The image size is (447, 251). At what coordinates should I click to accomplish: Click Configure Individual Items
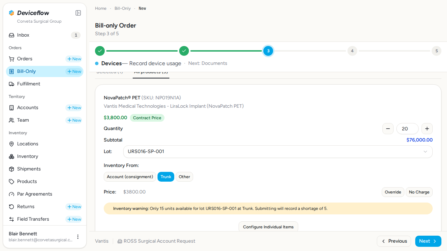[x=268, y=227]
